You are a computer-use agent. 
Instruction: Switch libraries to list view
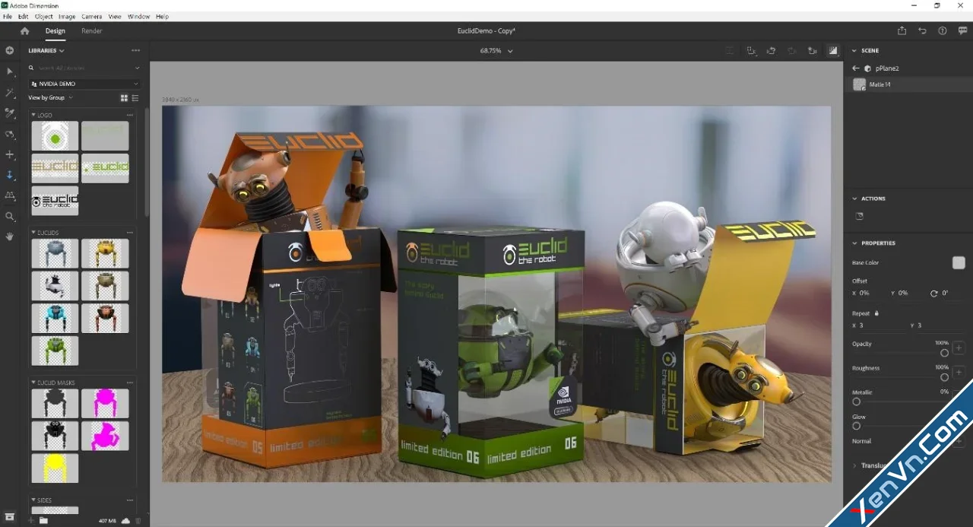click(135, 98)
